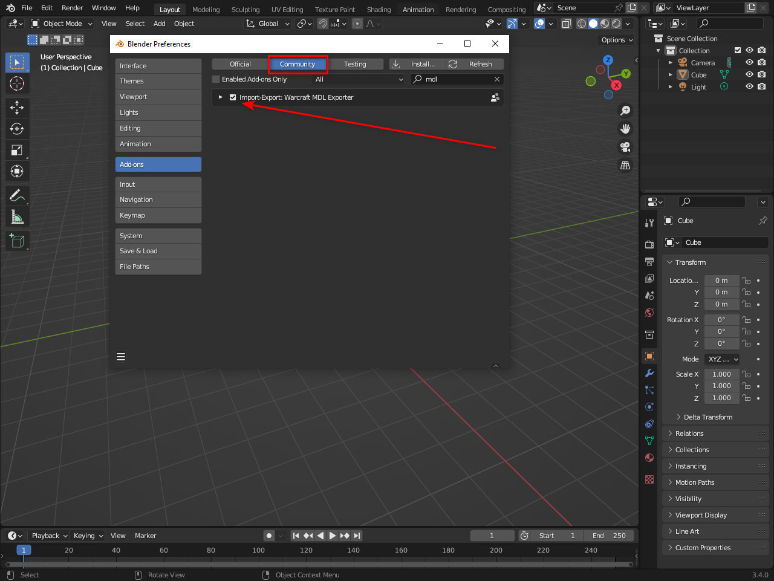Select the Annotate tool
Viewport: 774px width, 581px height.
pos(17,195)
